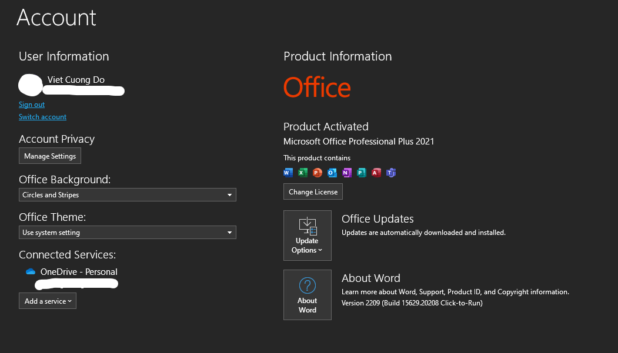Open the About Word dialog
The image size is (618, 353).
click(308, 295)
